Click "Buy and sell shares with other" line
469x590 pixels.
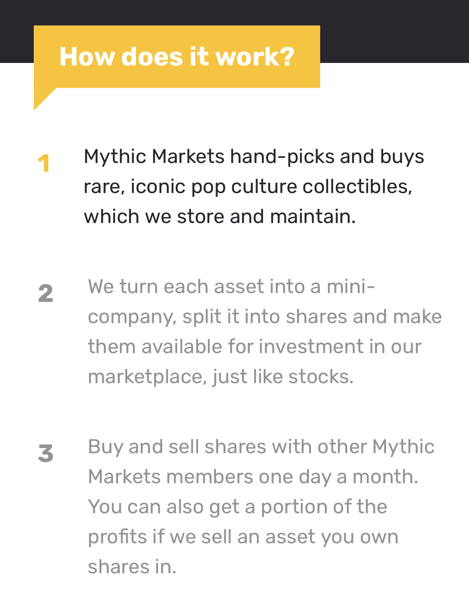click(x=228, y=447)
